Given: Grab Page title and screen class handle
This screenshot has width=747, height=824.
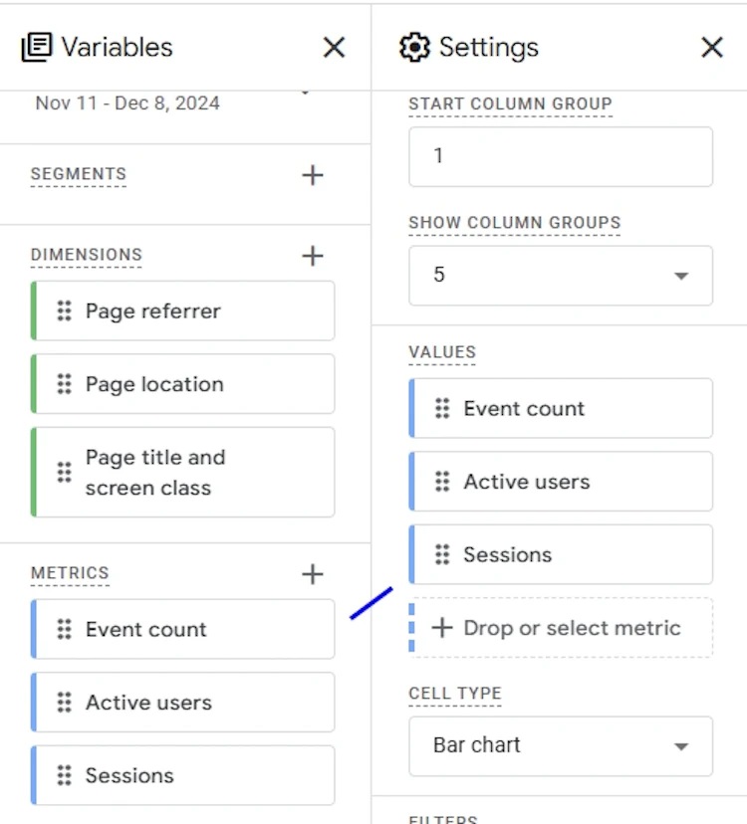Looking at the screenshot, I should [x=64, y=472].
